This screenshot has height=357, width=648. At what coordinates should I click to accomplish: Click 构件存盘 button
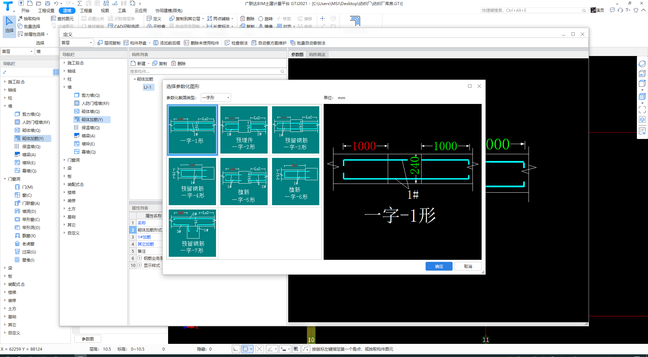135,43
